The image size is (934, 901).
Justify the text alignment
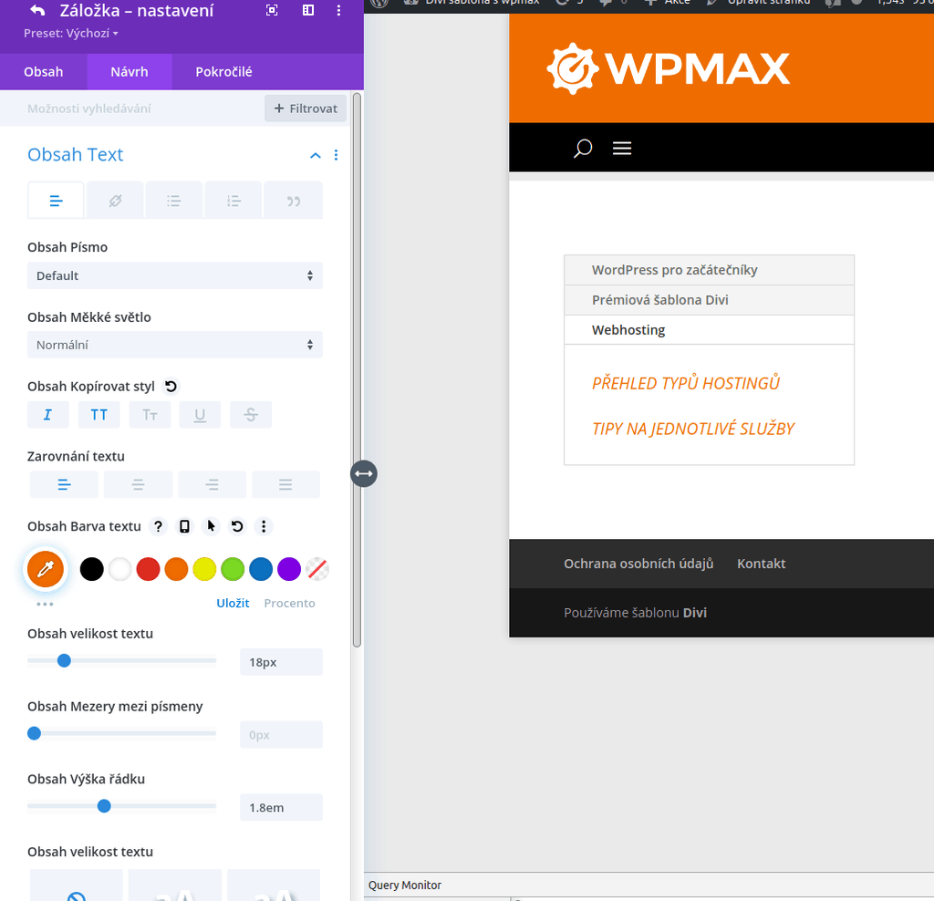[x=285, y=485]
